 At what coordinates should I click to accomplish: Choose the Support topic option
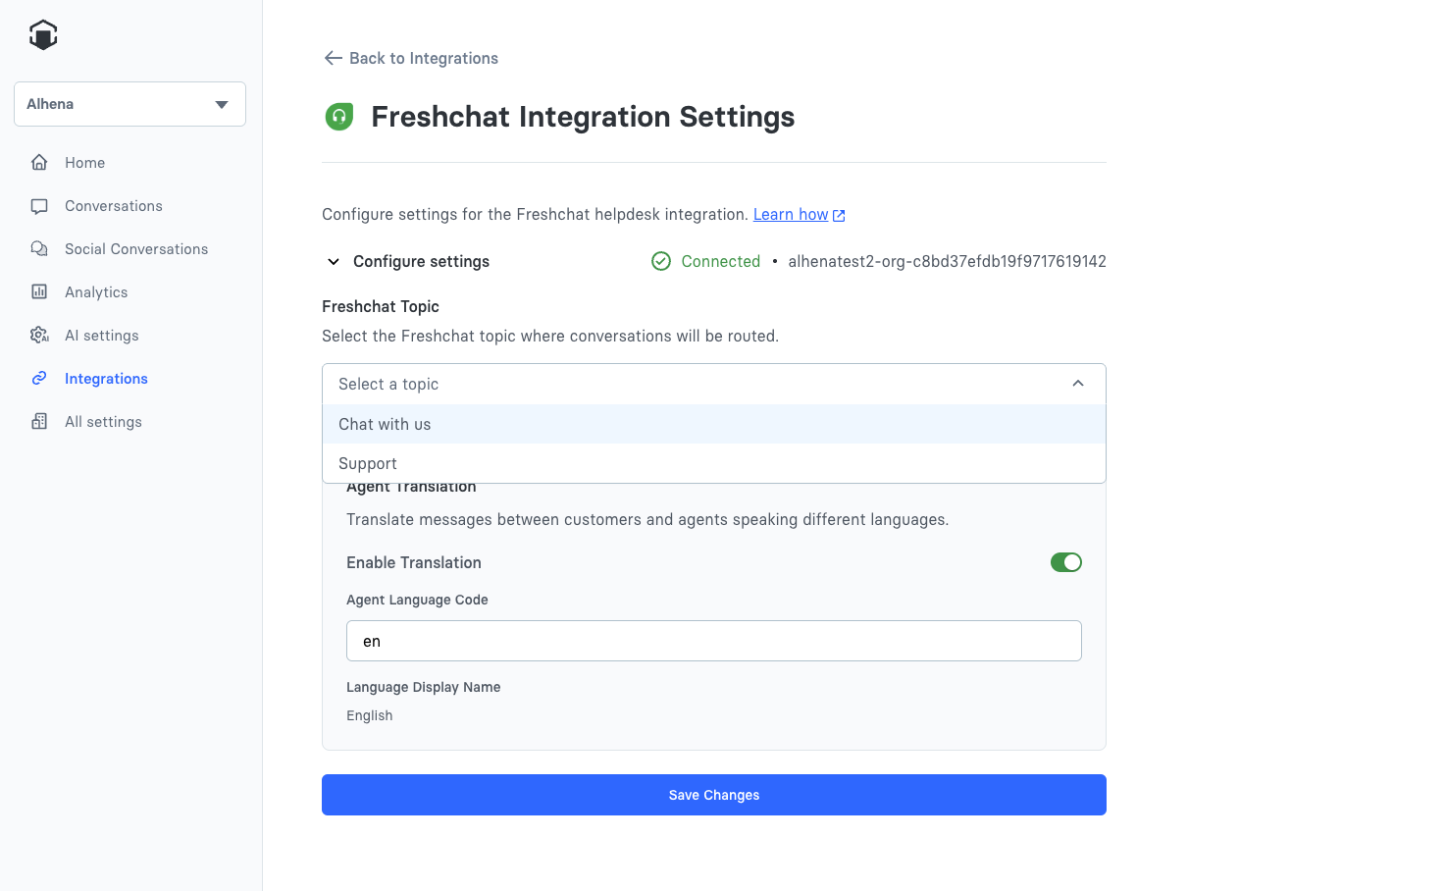point(368,463)
